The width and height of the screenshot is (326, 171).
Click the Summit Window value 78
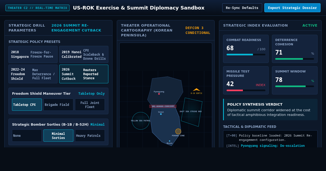[x=279, y=80]
